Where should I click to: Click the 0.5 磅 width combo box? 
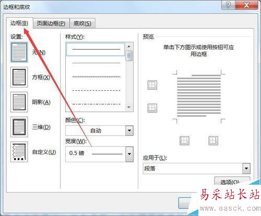click(99, 154)
